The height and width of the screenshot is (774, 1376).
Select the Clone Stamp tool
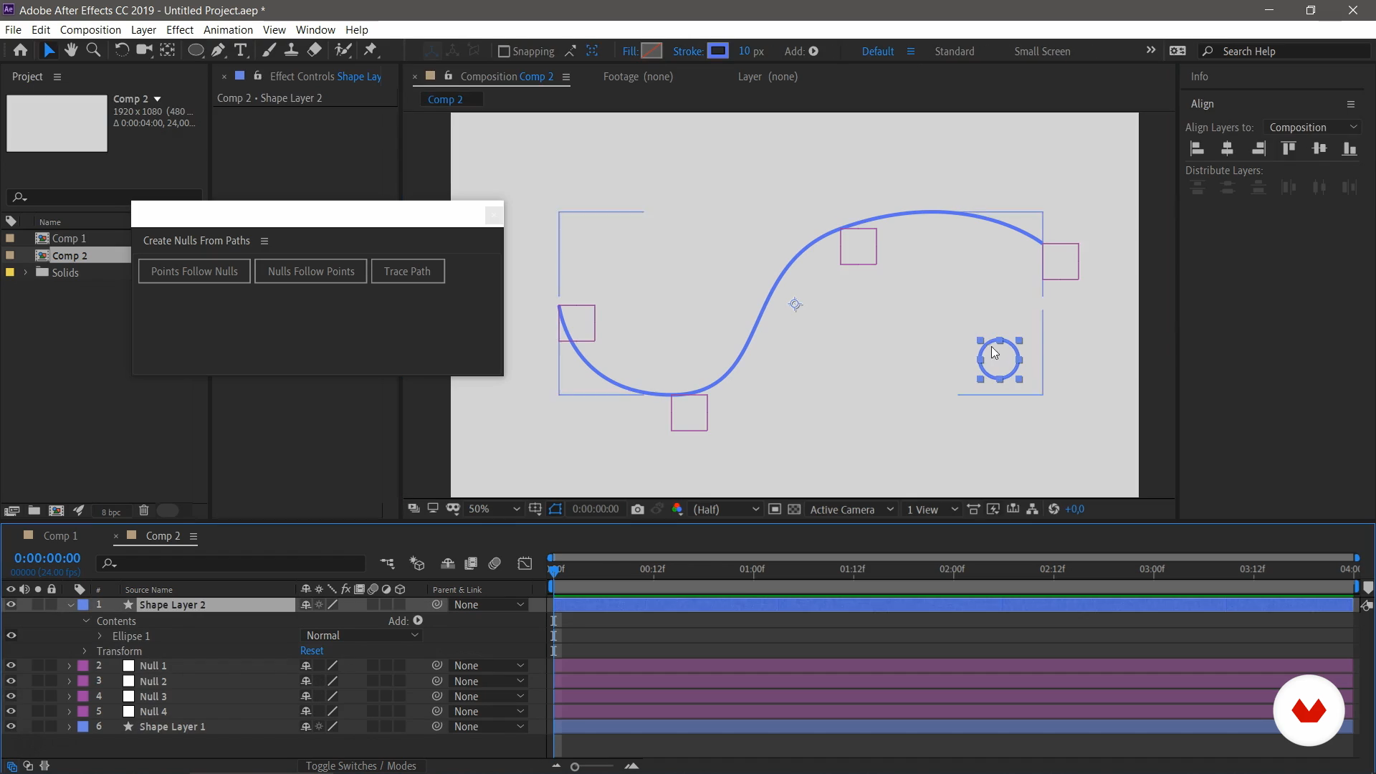pyautogui.click(x=291, y=50)
